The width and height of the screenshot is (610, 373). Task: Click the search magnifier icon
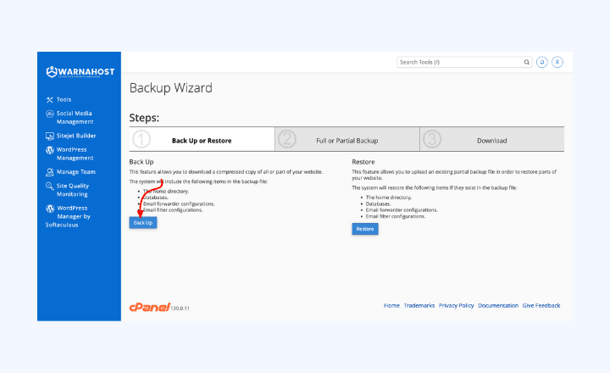coord(526,62)
